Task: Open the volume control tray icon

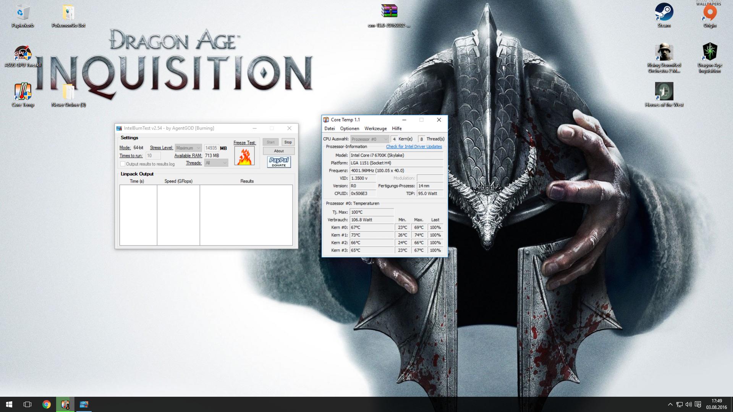Action: click(689, 404)
